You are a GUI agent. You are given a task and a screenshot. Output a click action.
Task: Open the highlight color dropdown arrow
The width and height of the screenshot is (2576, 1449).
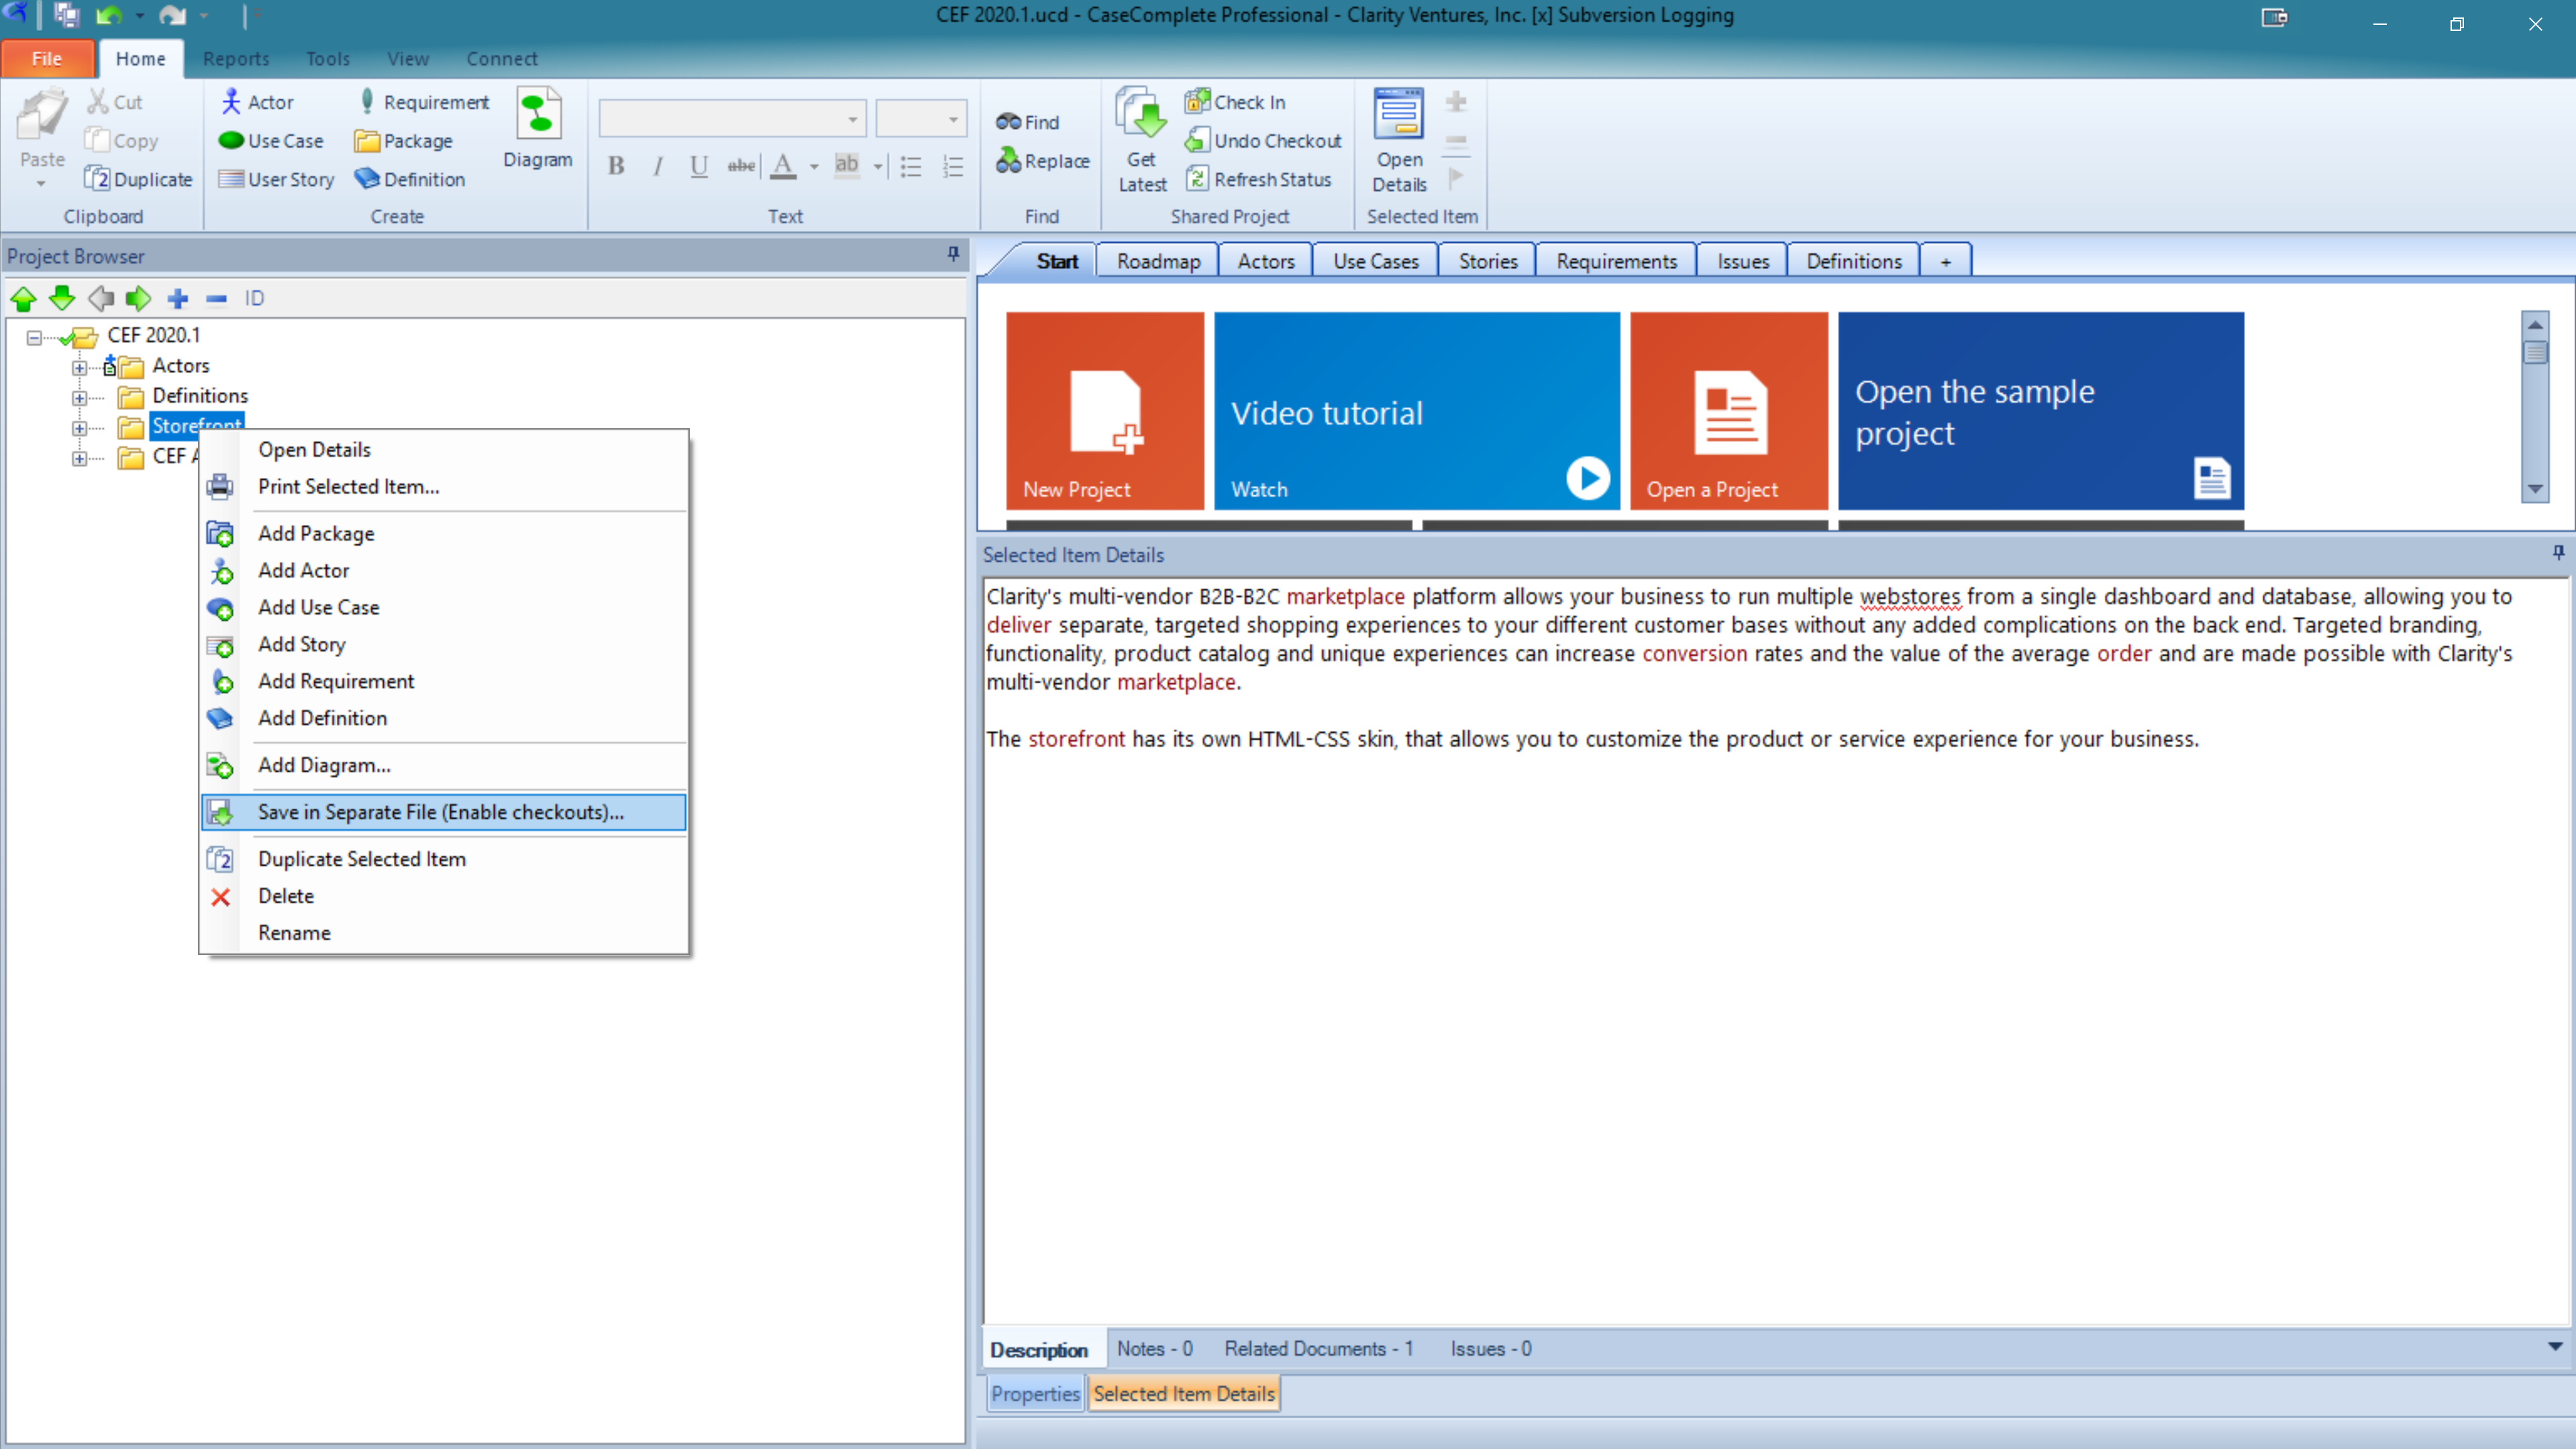(878, 166)
